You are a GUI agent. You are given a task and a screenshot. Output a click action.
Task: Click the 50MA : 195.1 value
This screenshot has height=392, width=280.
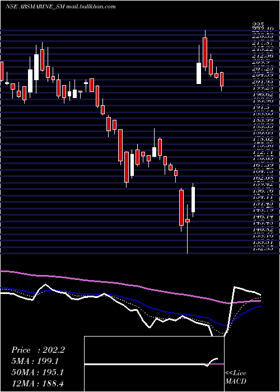pyautogui.click(x=38, y=372)
